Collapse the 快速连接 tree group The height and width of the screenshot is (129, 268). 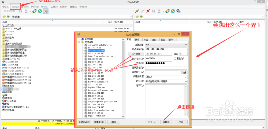[x=79, y=42]
